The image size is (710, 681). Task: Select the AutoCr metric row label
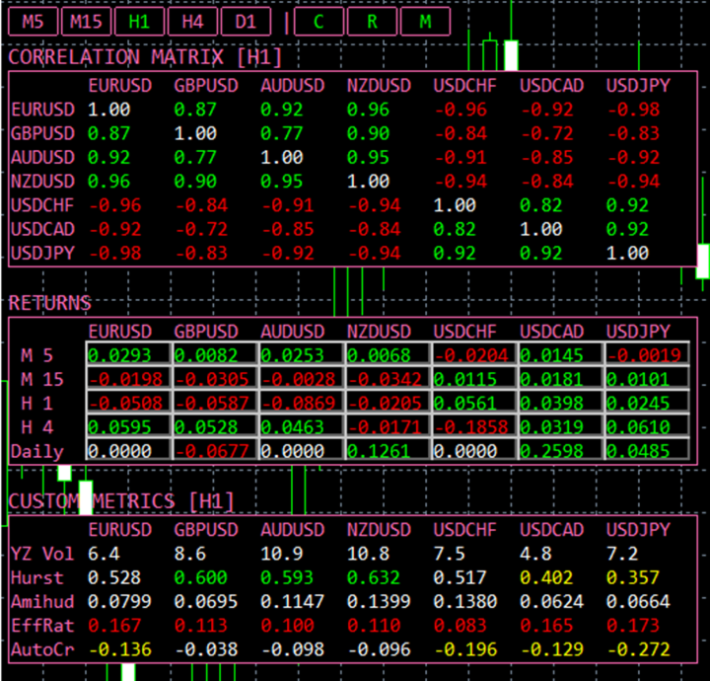[42, 650]
